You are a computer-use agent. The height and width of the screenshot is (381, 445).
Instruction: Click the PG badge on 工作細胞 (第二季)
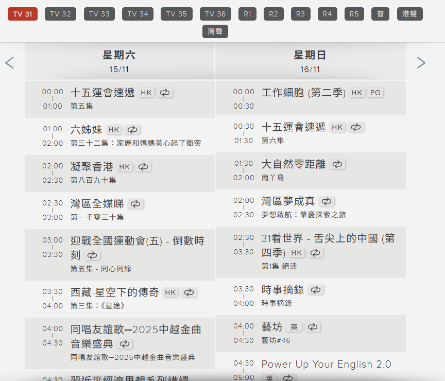click(x=375, y=93)
